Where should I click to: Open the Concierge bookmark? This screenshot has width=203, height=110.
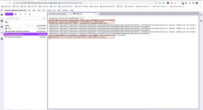point(44,6)
